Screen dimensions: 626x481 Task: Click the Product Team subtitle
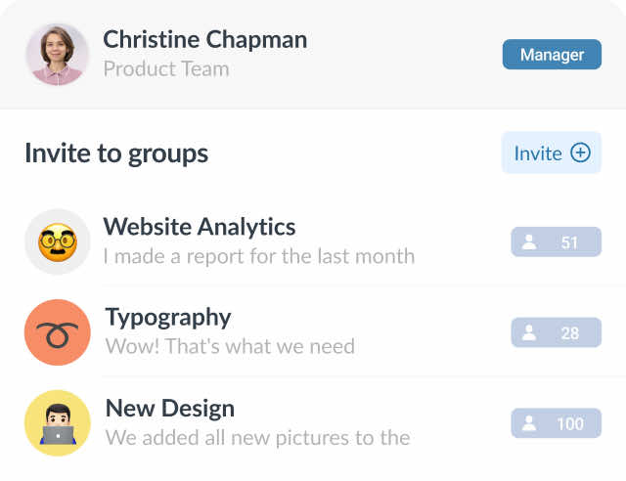(x=166, y=69)
